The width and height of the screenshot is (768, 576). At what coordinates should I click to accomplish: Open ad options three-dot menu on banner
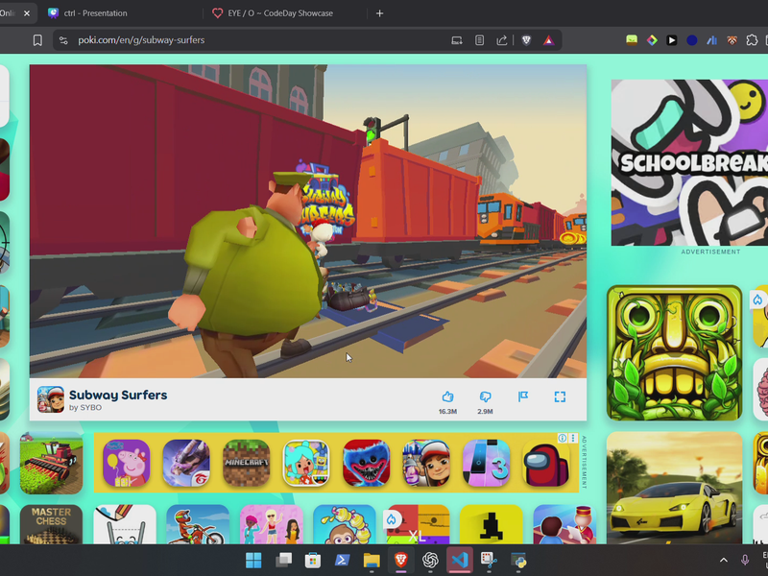[573, 438]
